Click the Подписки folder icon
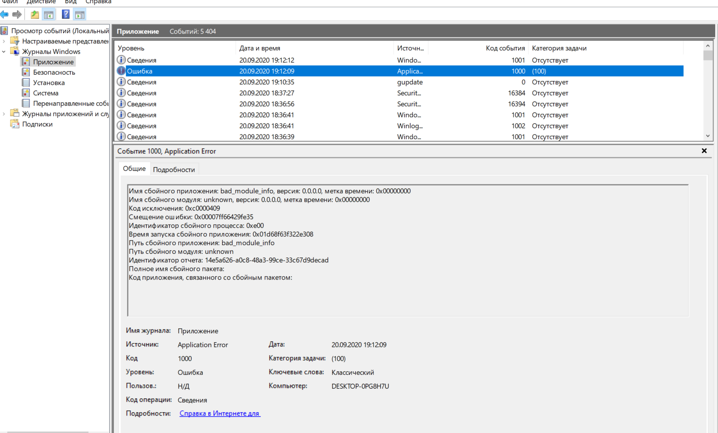The width and height of the screenshot is (718, 433). tap(15, 124)
